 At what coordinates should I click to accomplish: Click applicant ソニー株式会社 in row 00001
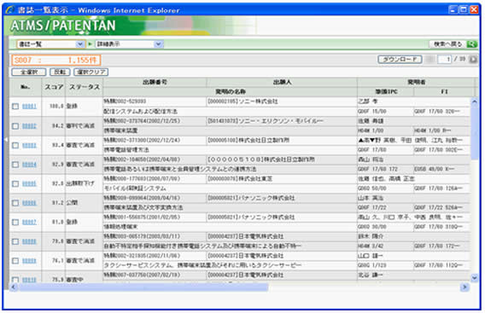tap(242, 101)
